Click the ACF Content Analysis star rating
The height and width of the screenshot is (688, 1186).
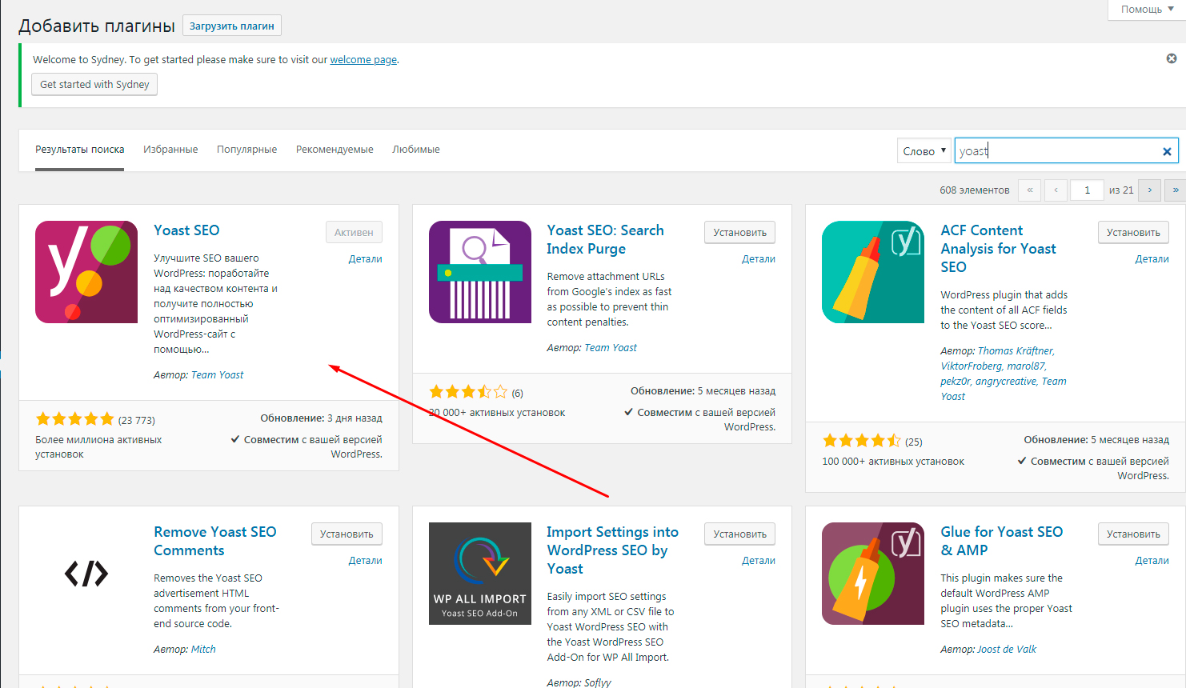[x=862, y=441]
